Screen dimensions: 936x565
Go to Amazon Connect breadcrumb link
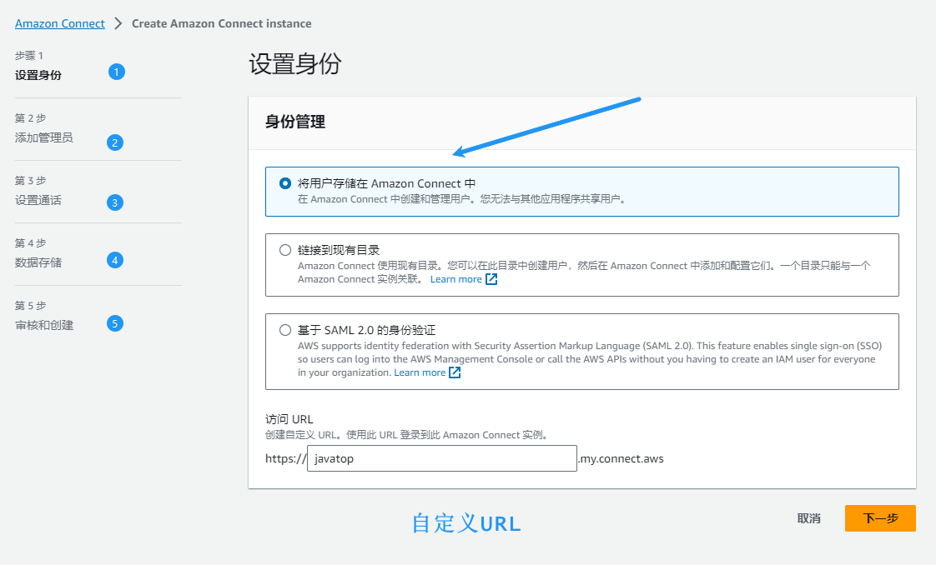(60, 23)
